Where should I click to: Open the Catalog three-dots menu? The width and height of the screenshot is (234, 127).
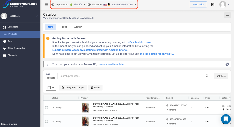click(x=227, y=15)
